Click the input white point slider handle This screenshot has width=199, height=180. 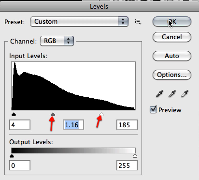(101, 114)
